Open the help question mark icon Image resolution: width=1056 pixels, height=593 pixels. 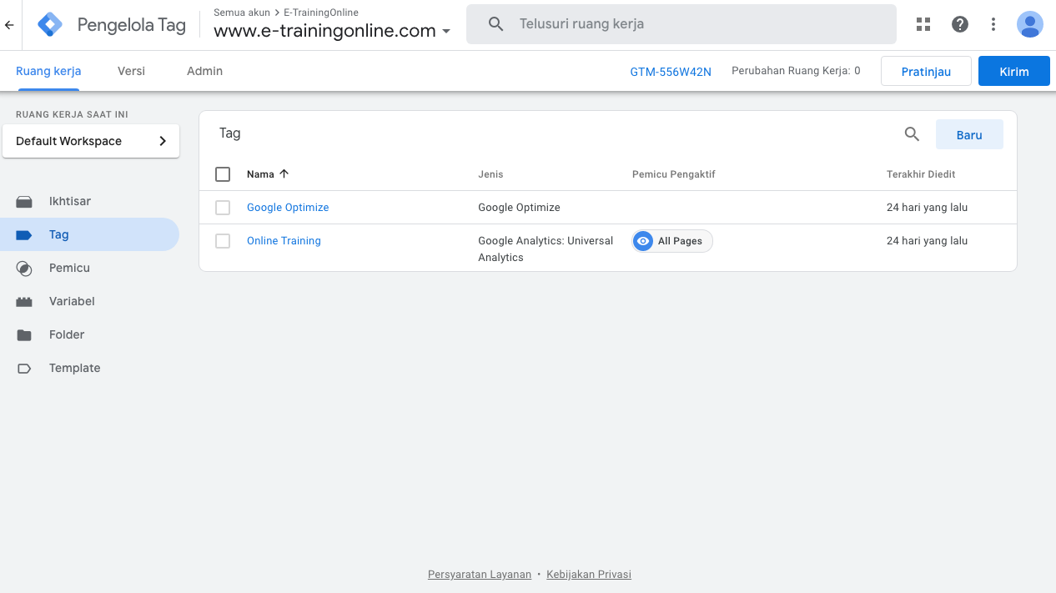[x=960, y=24]
